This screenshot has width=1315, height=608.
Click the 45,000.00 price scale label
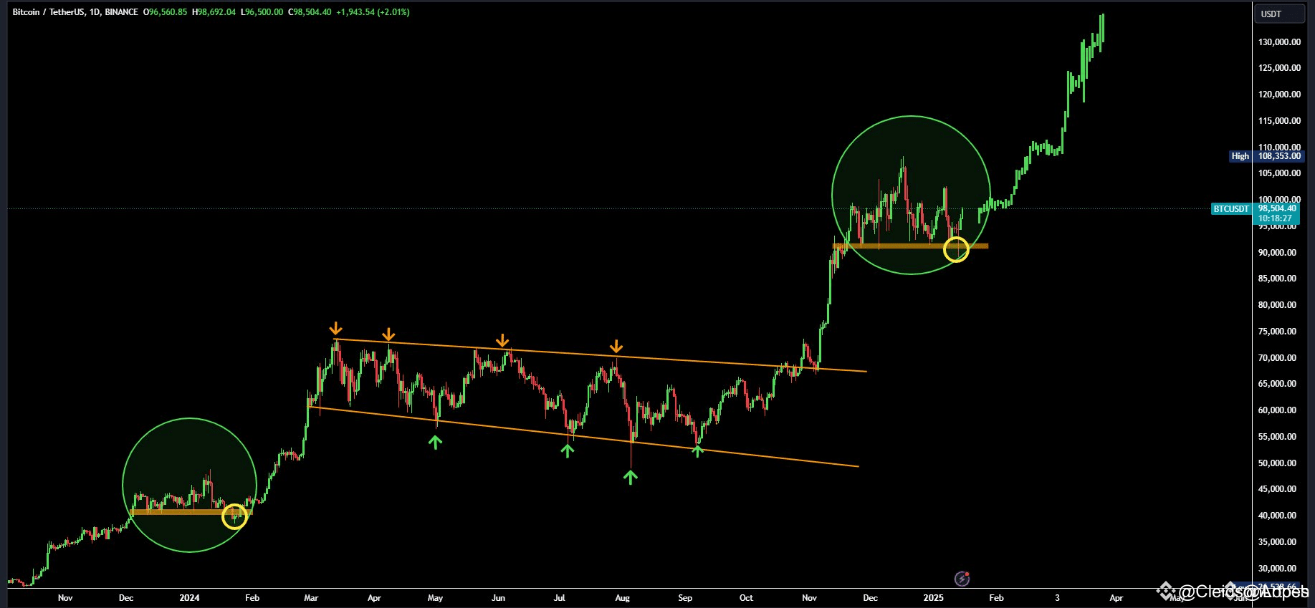[x=1277, y=489]
